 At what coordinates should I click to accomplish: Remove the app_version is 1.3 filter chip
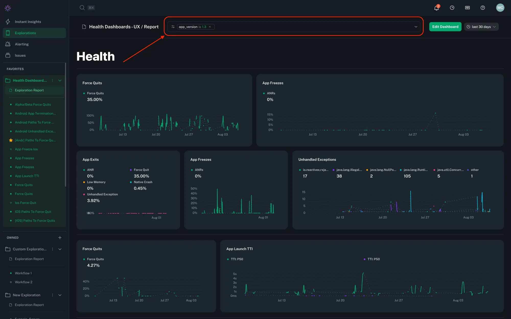210,27
